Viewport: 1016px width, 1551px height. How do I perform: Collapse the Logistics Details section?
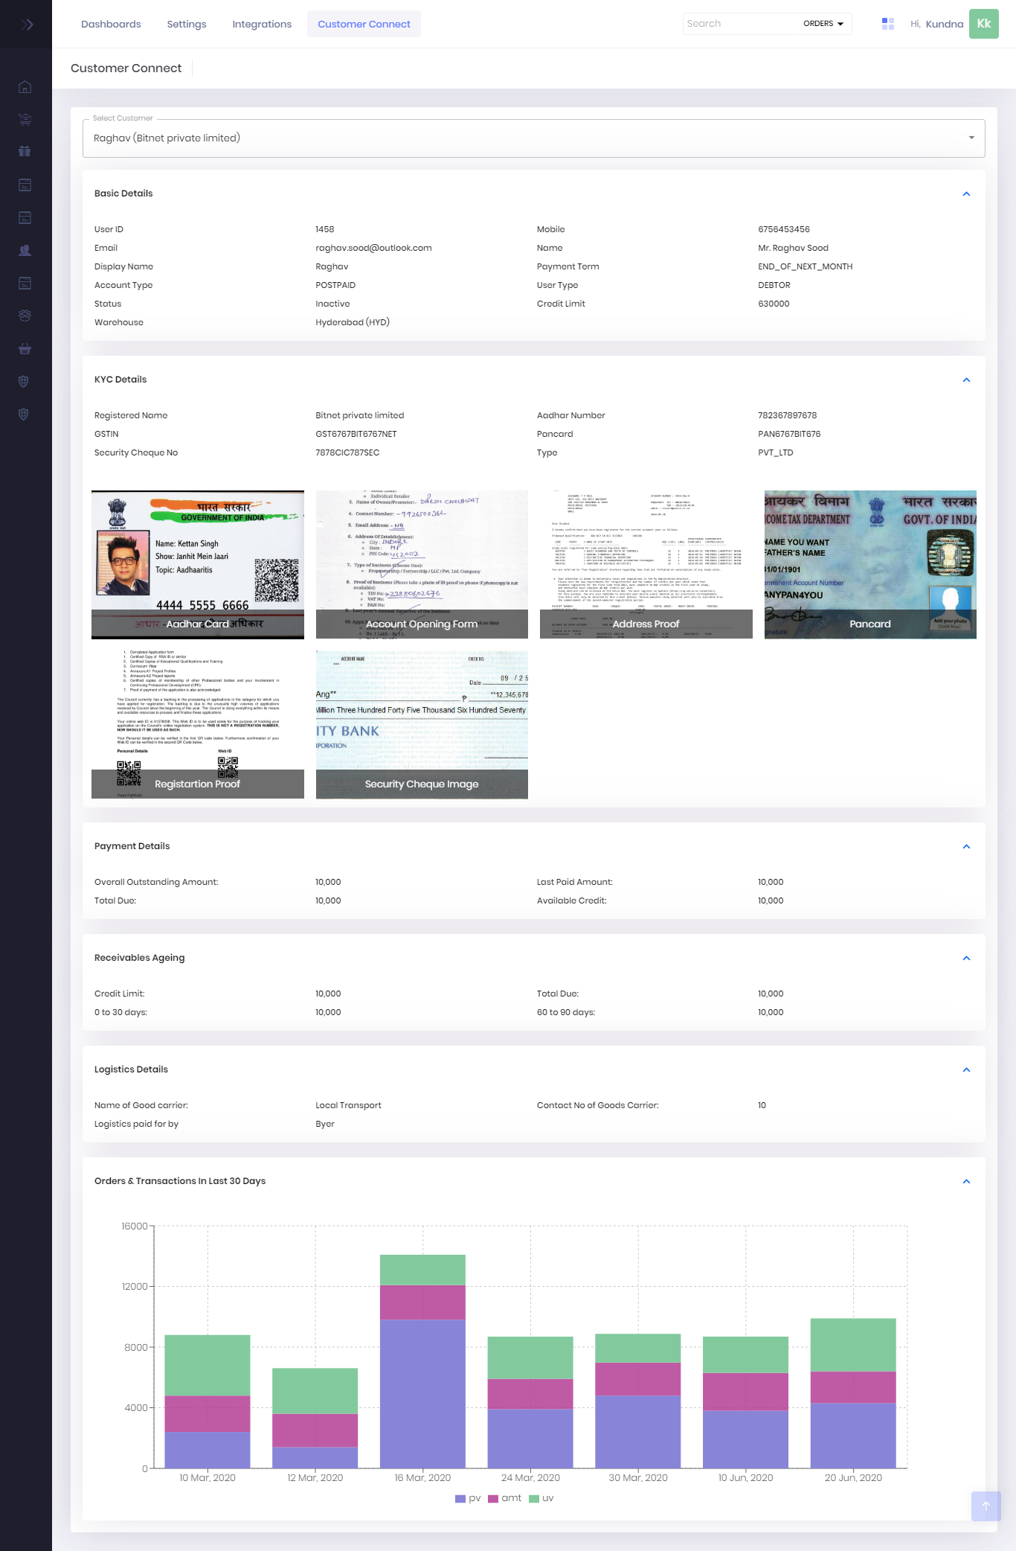click(966, 1069)
